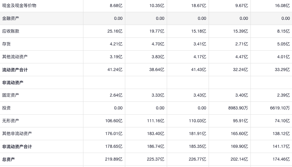Select the 111.16亿 intangible assets value
Image resolution: width=292 pixels, height=167 pixels.
[155, 121]
